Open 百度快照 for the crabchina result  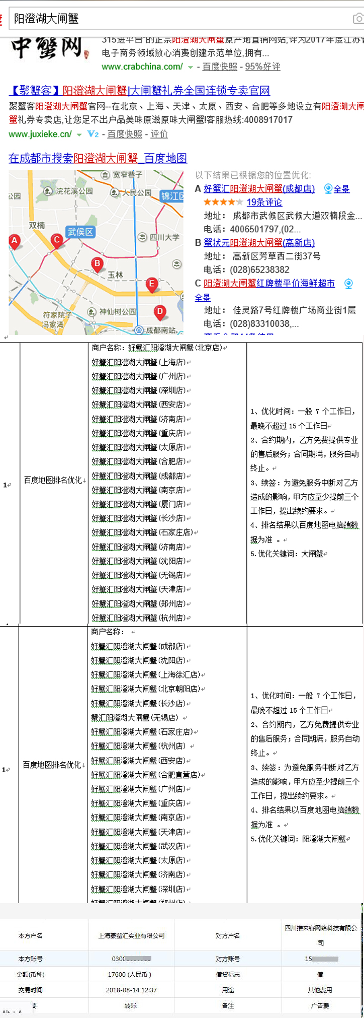point(220,66)
